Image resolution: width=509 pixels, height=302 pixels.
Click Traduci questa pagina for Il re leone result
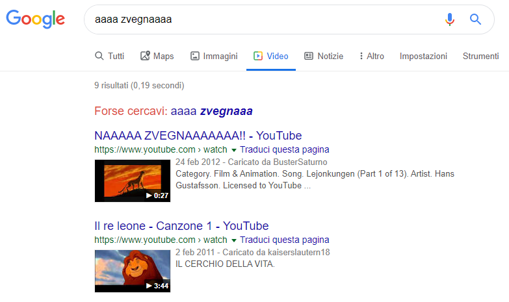[x=284, y=240]
